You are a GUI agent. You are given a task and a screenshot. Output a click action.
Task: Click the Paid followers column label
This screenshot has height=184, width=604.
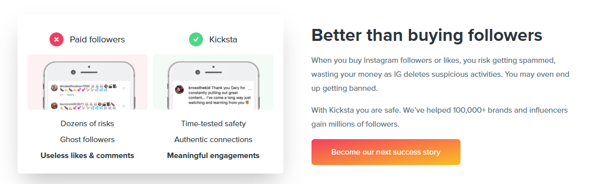pyautogui.click(x=97, y=39)
